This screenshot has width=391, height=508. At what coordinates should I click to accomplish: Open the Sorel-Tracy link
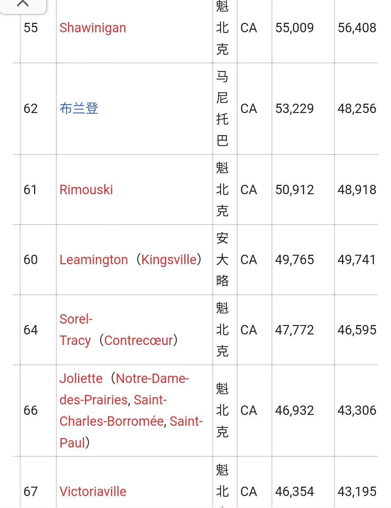pyautogui.click(x=76, y=330)
